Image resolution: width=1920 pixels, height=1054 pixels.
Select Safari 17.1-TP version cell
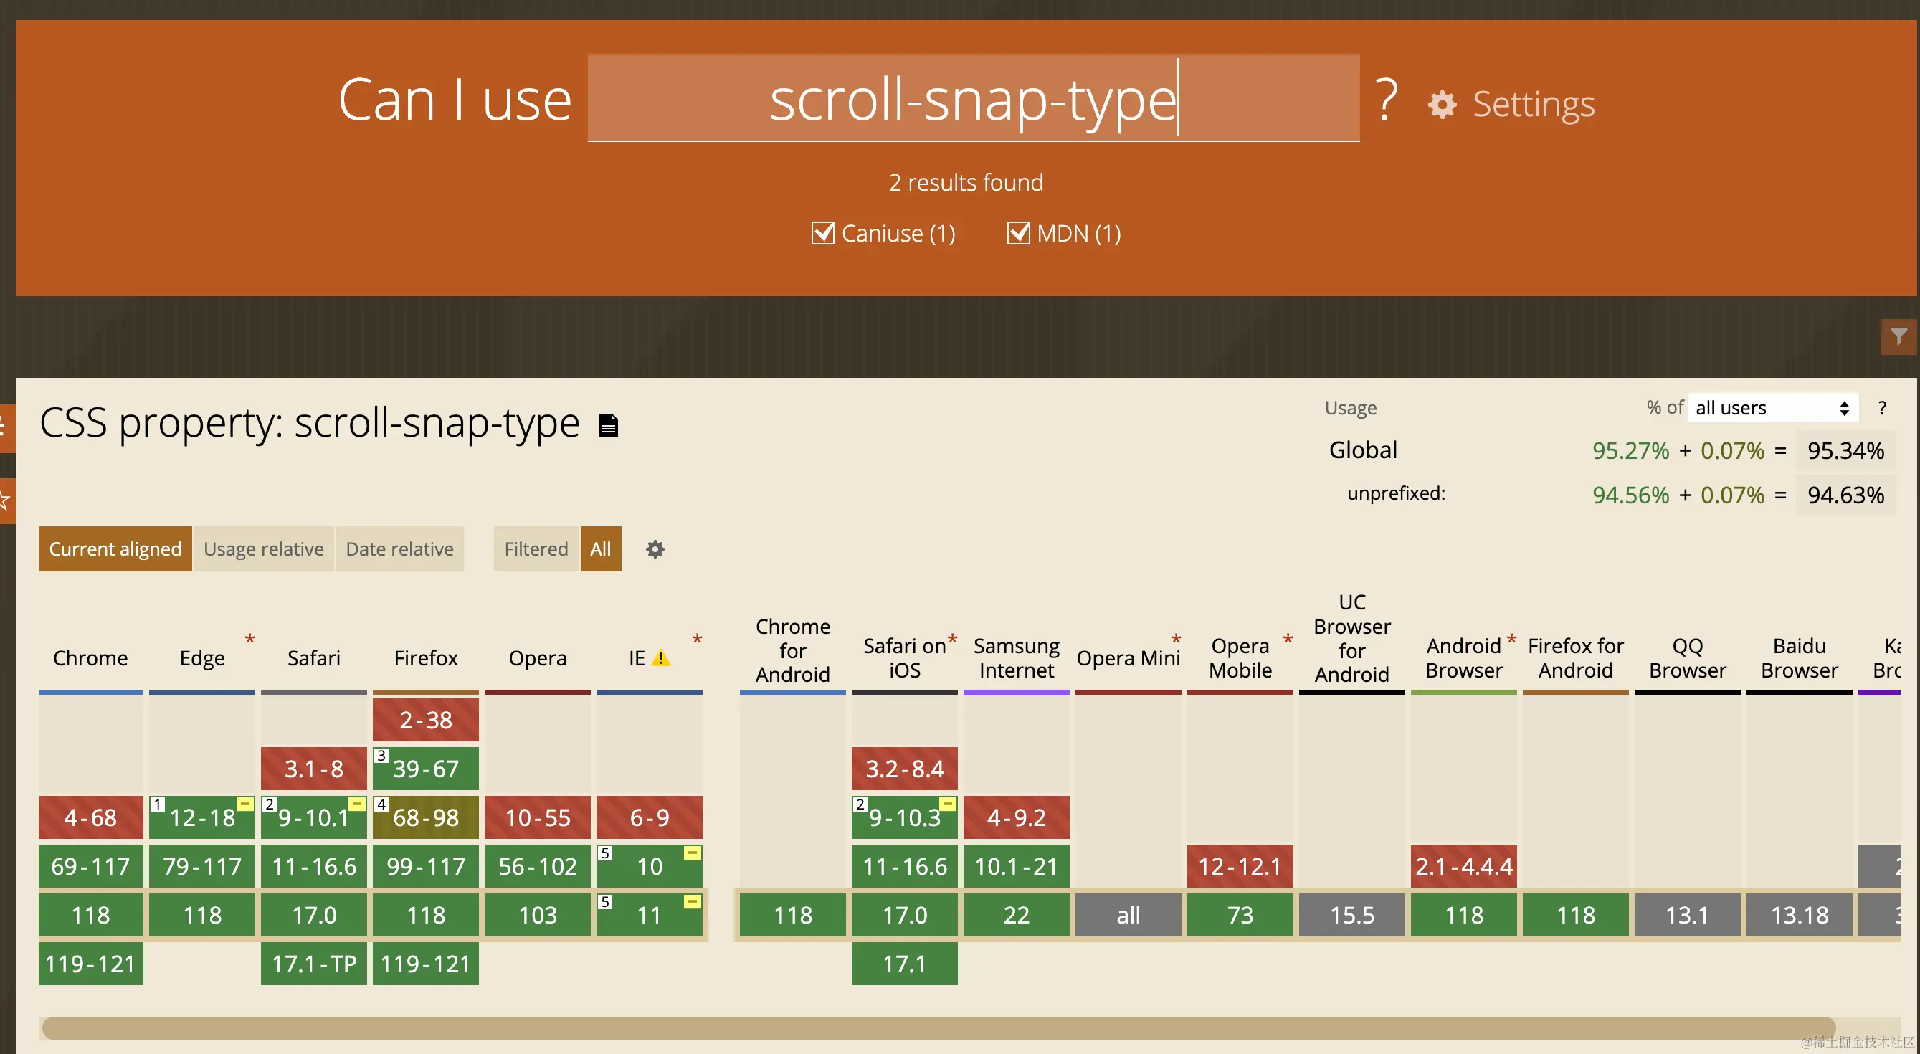tap(314, 964)
